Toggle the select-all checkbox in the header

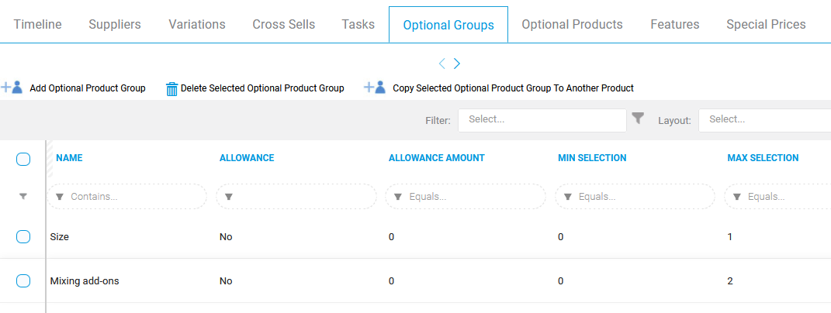tap(23, 159)
